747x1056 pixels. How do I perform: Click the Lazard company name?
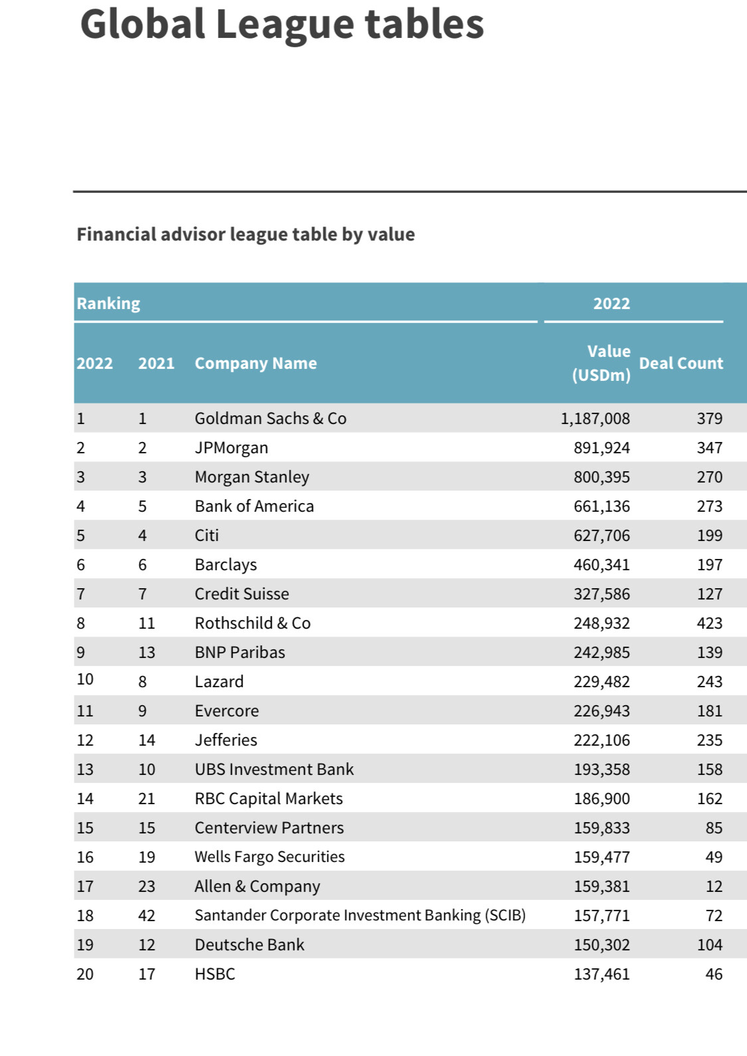pos(219,682)
